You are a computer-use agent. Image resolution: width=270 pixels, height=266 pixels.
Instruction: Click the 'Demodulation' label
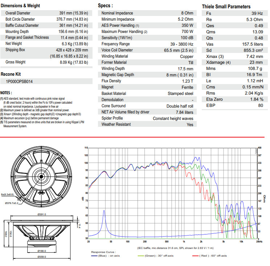pyautogui.click(x=112, y=100)
